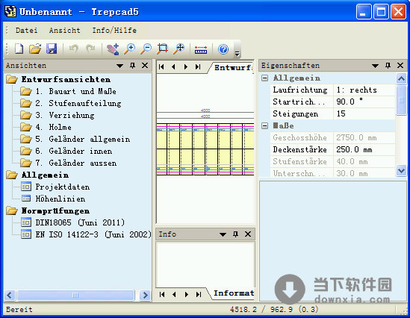Close the Ansichten panel

[x=145, y=66]
